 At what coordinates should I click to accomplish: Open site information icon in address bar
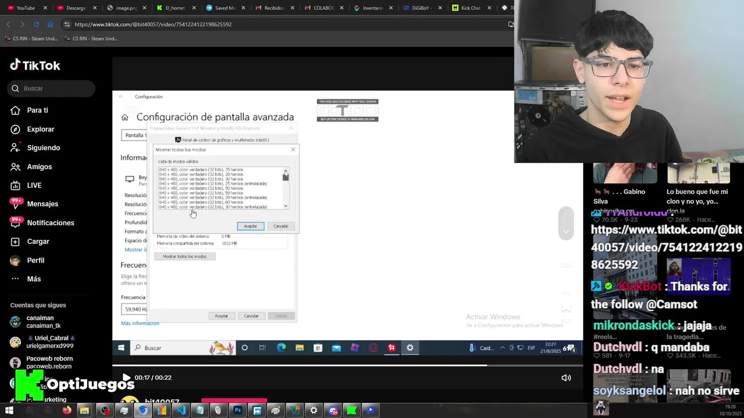pyautogui.click(x=67, y=24)
